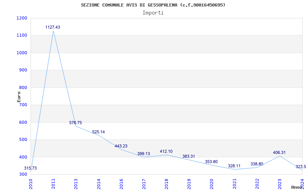Select the 338.80 data label
Viewport: 306px width, 191px height.
tap(257, 164)
